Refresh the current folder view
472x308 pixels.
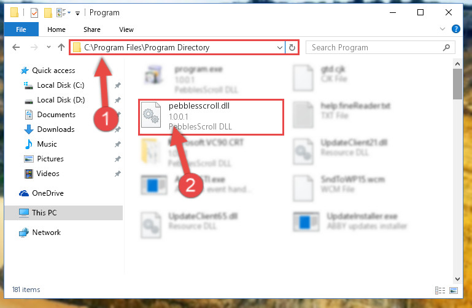292,47
